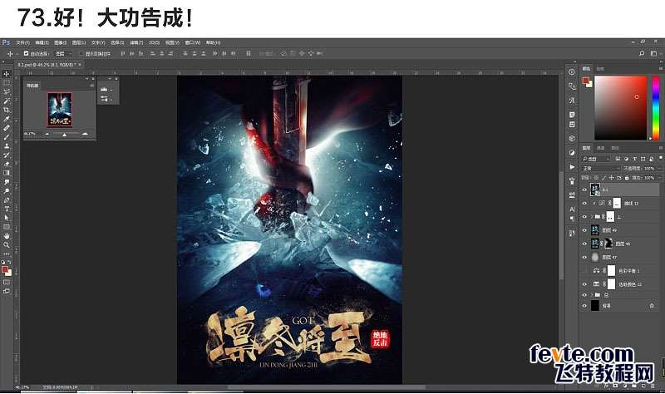The width and height of the screenshot is (665, 394).
Task: Select the Clone Stamp tool
Action: tap(7, 145)
